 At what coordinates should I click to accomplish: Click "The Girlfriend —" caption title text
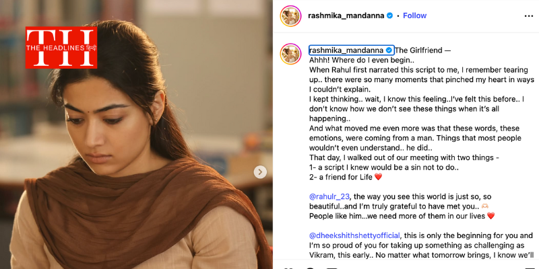[422, 50]
